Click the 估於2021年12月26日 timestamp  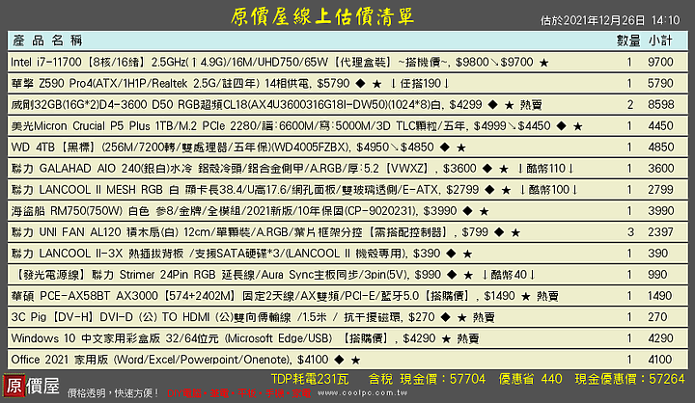pyautogui.click(x=610, y=20)
